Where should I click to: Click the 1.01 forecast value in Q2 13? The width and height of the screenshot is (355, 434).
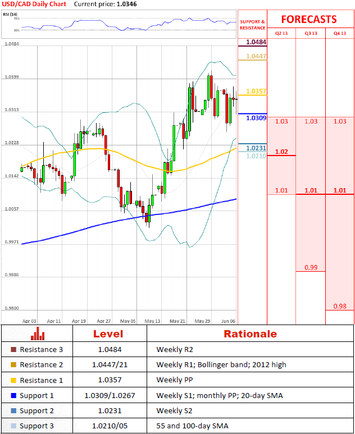click(x=281, y=190)
